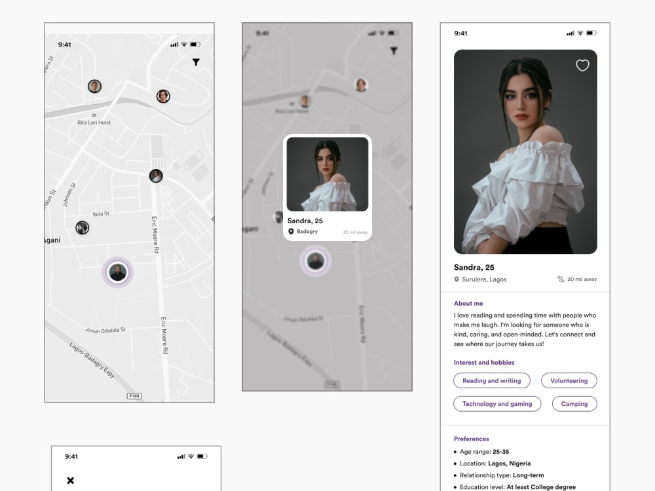Tap the 20 mil away text on the preview card
Image resolution: width=655 pixels, height=491 pixels.
pyautogui.click(x=356, y=232)
